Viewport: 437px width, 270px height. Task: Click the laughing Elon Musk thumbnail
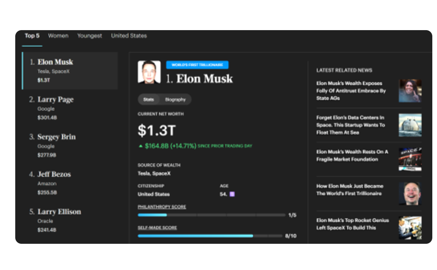[x=410, y=194]
